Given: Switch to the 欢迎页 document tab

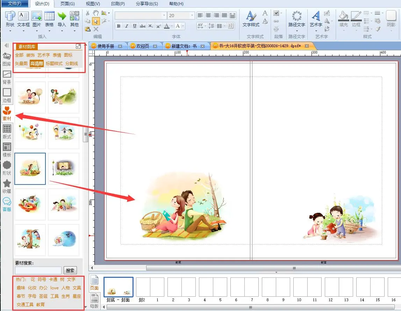Looking at the screenshot, I should tap(142, 46).
